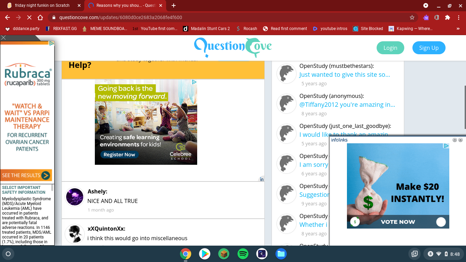
Task: Open the ChromeOS launcher circle
Action: [8, 254]
